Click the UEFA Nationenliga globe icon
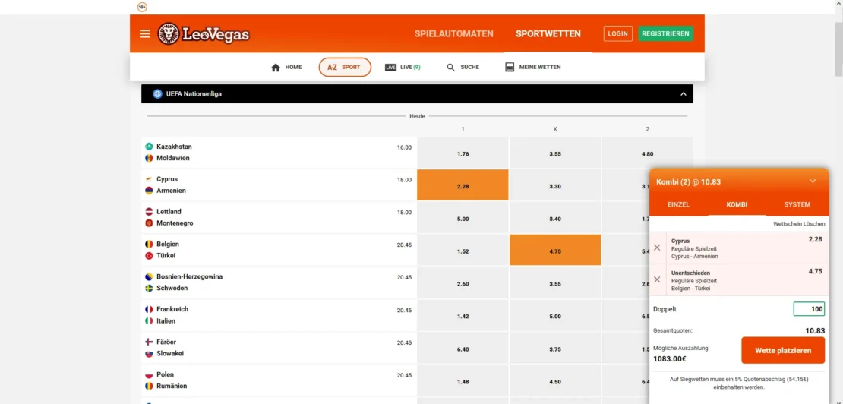 click(x=157, y=94)
